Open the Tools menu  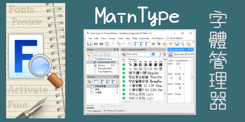coord(121,38)
